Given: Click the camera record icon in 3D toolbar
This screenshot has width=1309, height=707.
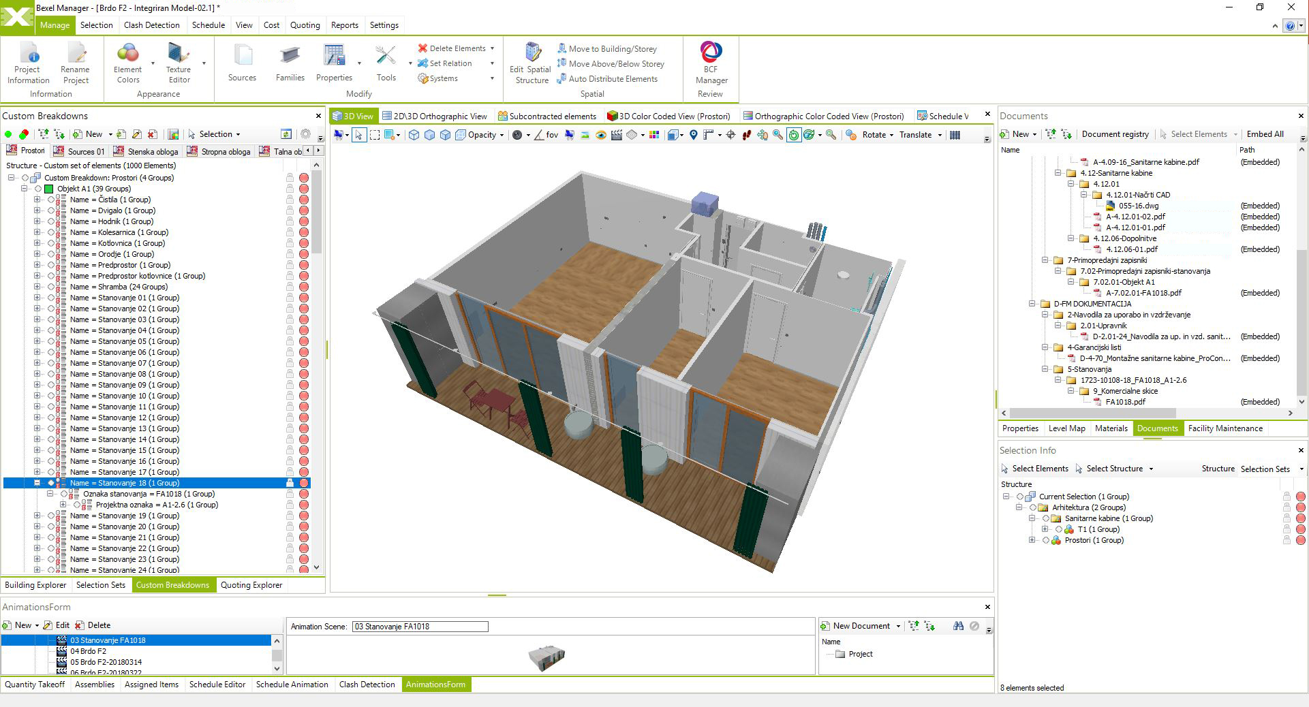Looking at the screenshot, I should coord(517,135).
